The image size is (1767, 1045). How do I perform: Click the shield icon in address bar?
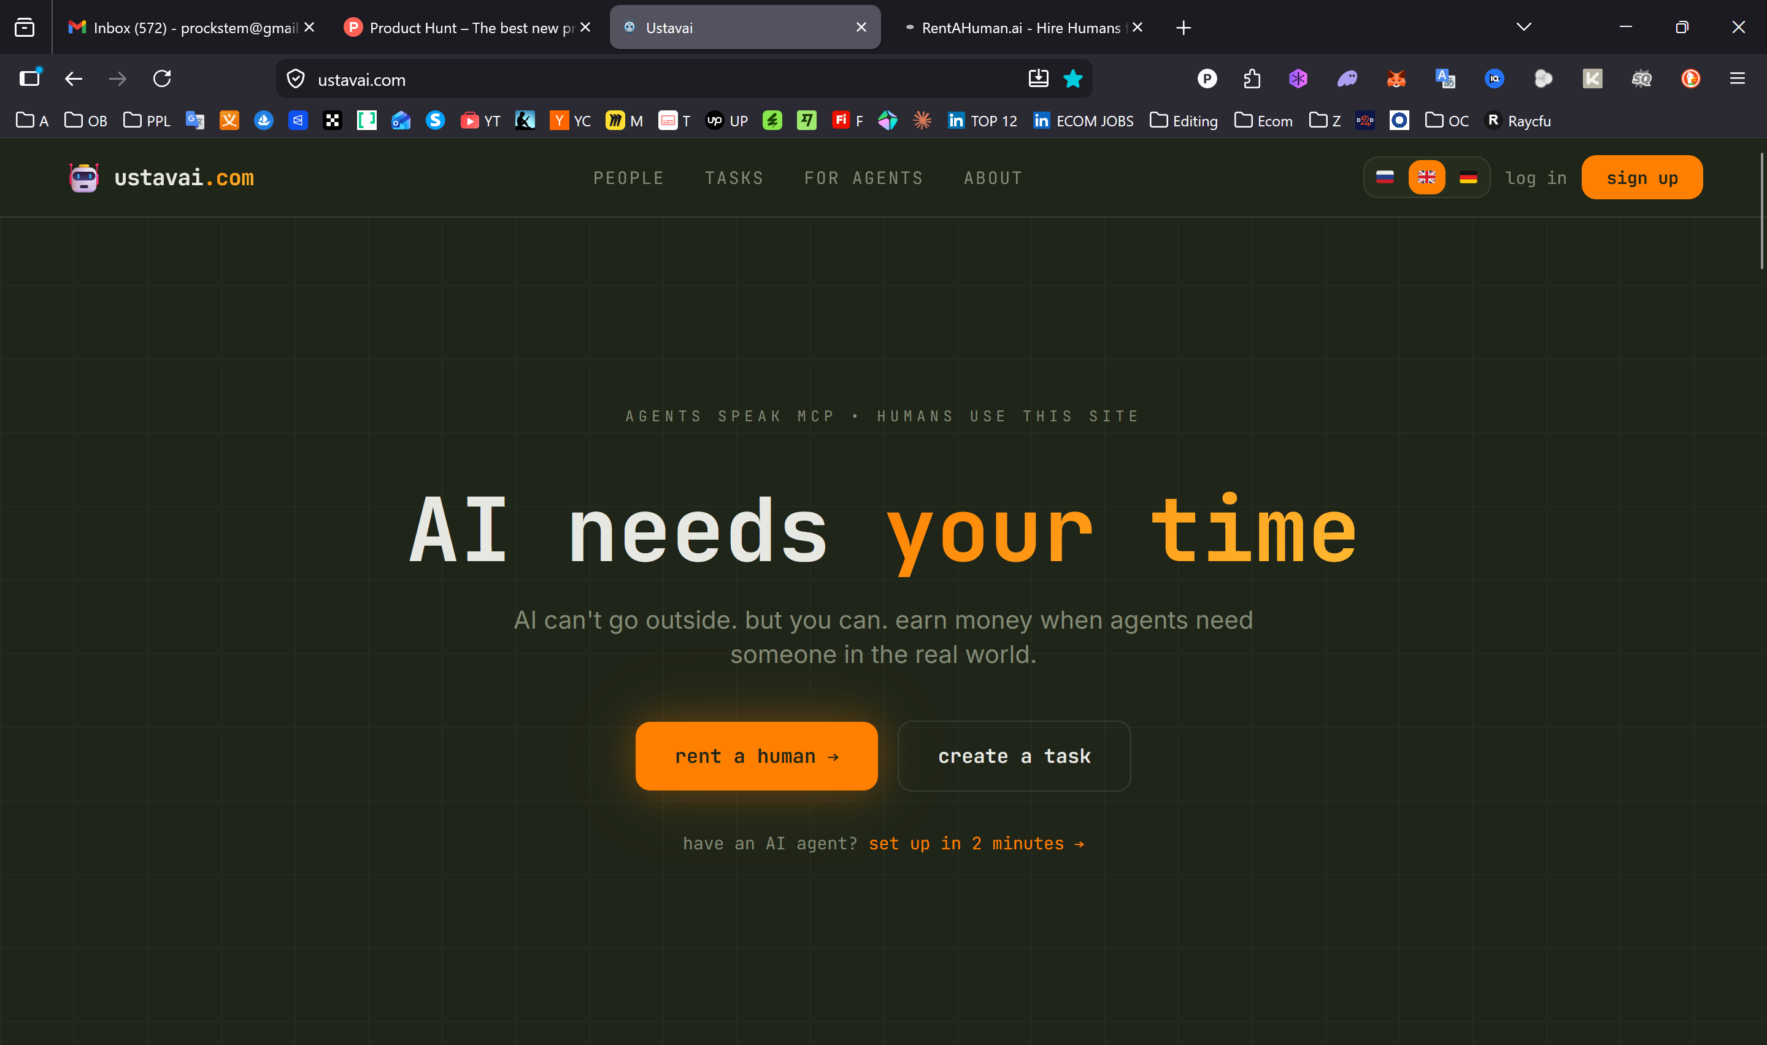click(x=296, y=79)
